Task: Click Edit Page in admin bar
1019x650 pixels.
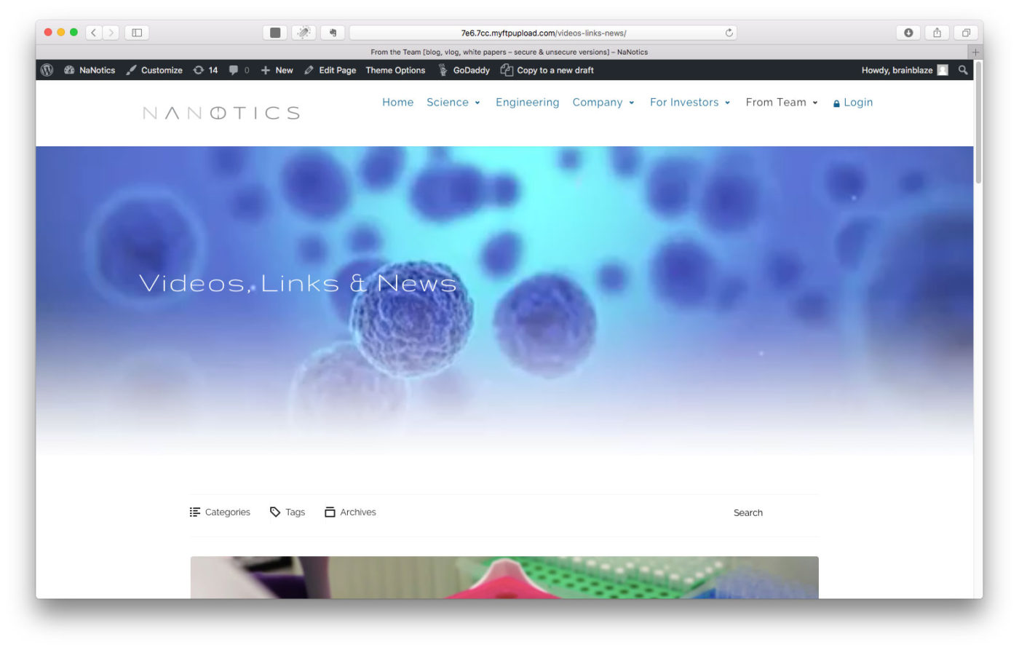Action: [x=330, y=70]
